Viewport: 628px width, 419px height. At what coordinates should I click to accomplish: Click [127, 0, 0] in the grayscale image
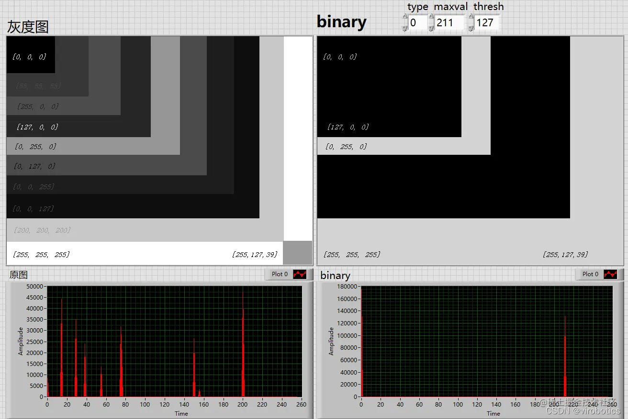(x=37, y=127)
